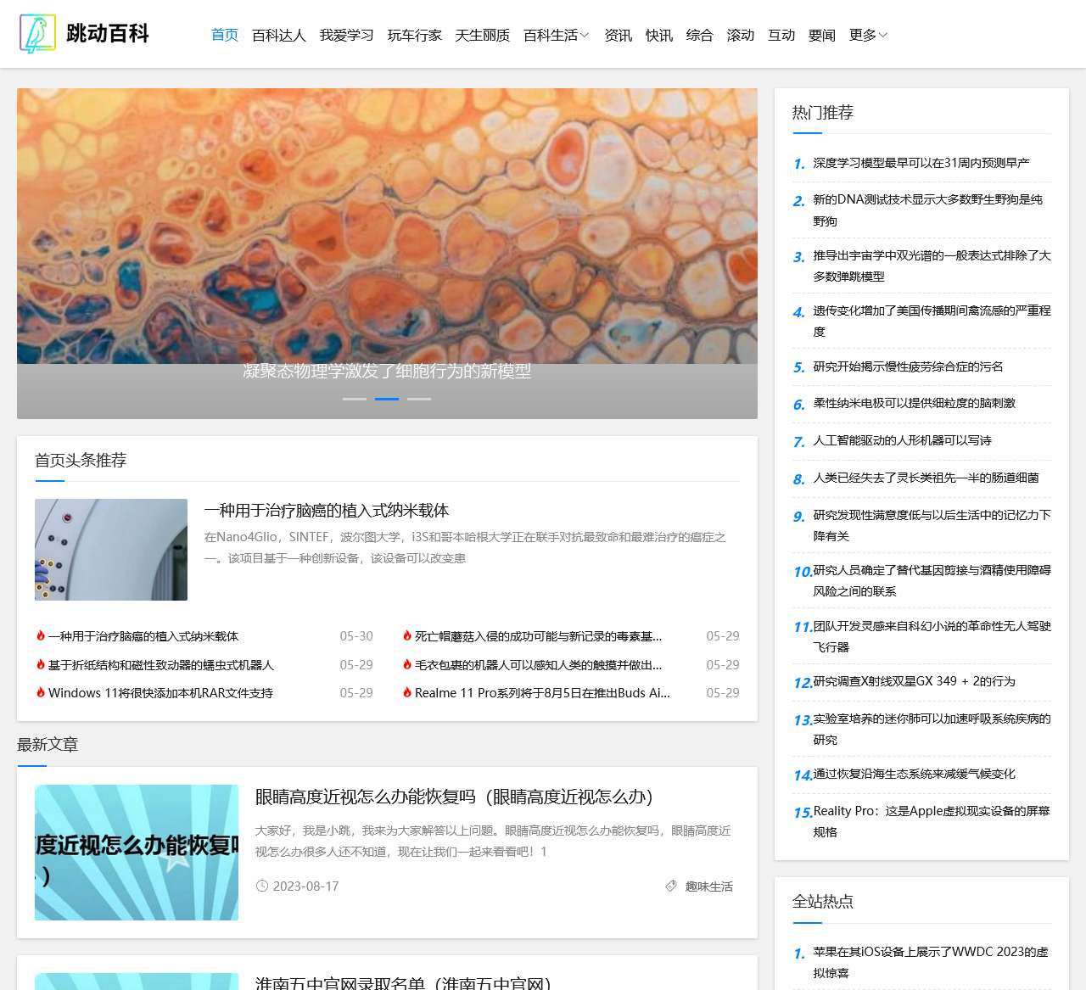The height and width of the screenshot is (990, 1086).
Task: Click fire icon beside 基于折纸结构和磁性致动器的蠕虫式机器人
Action: (41, 664)
